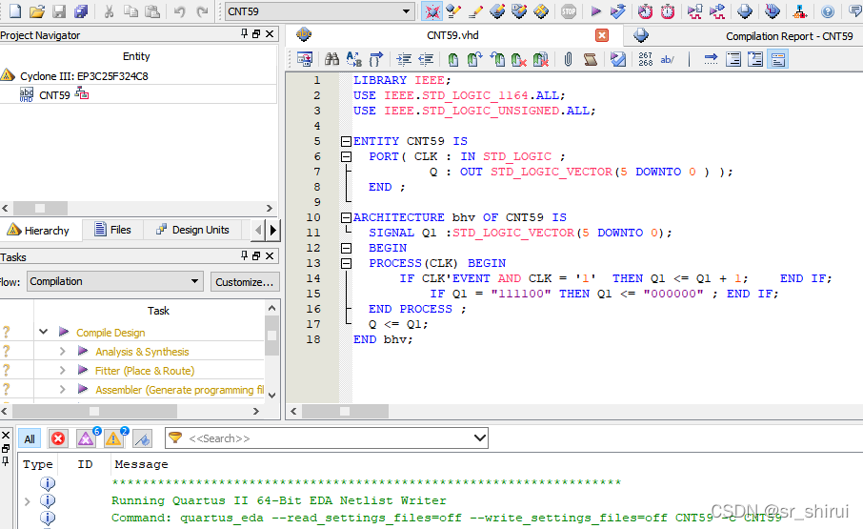
Task: Expand the Analysis & Synthesis task
Action: [x=62, y=351]
